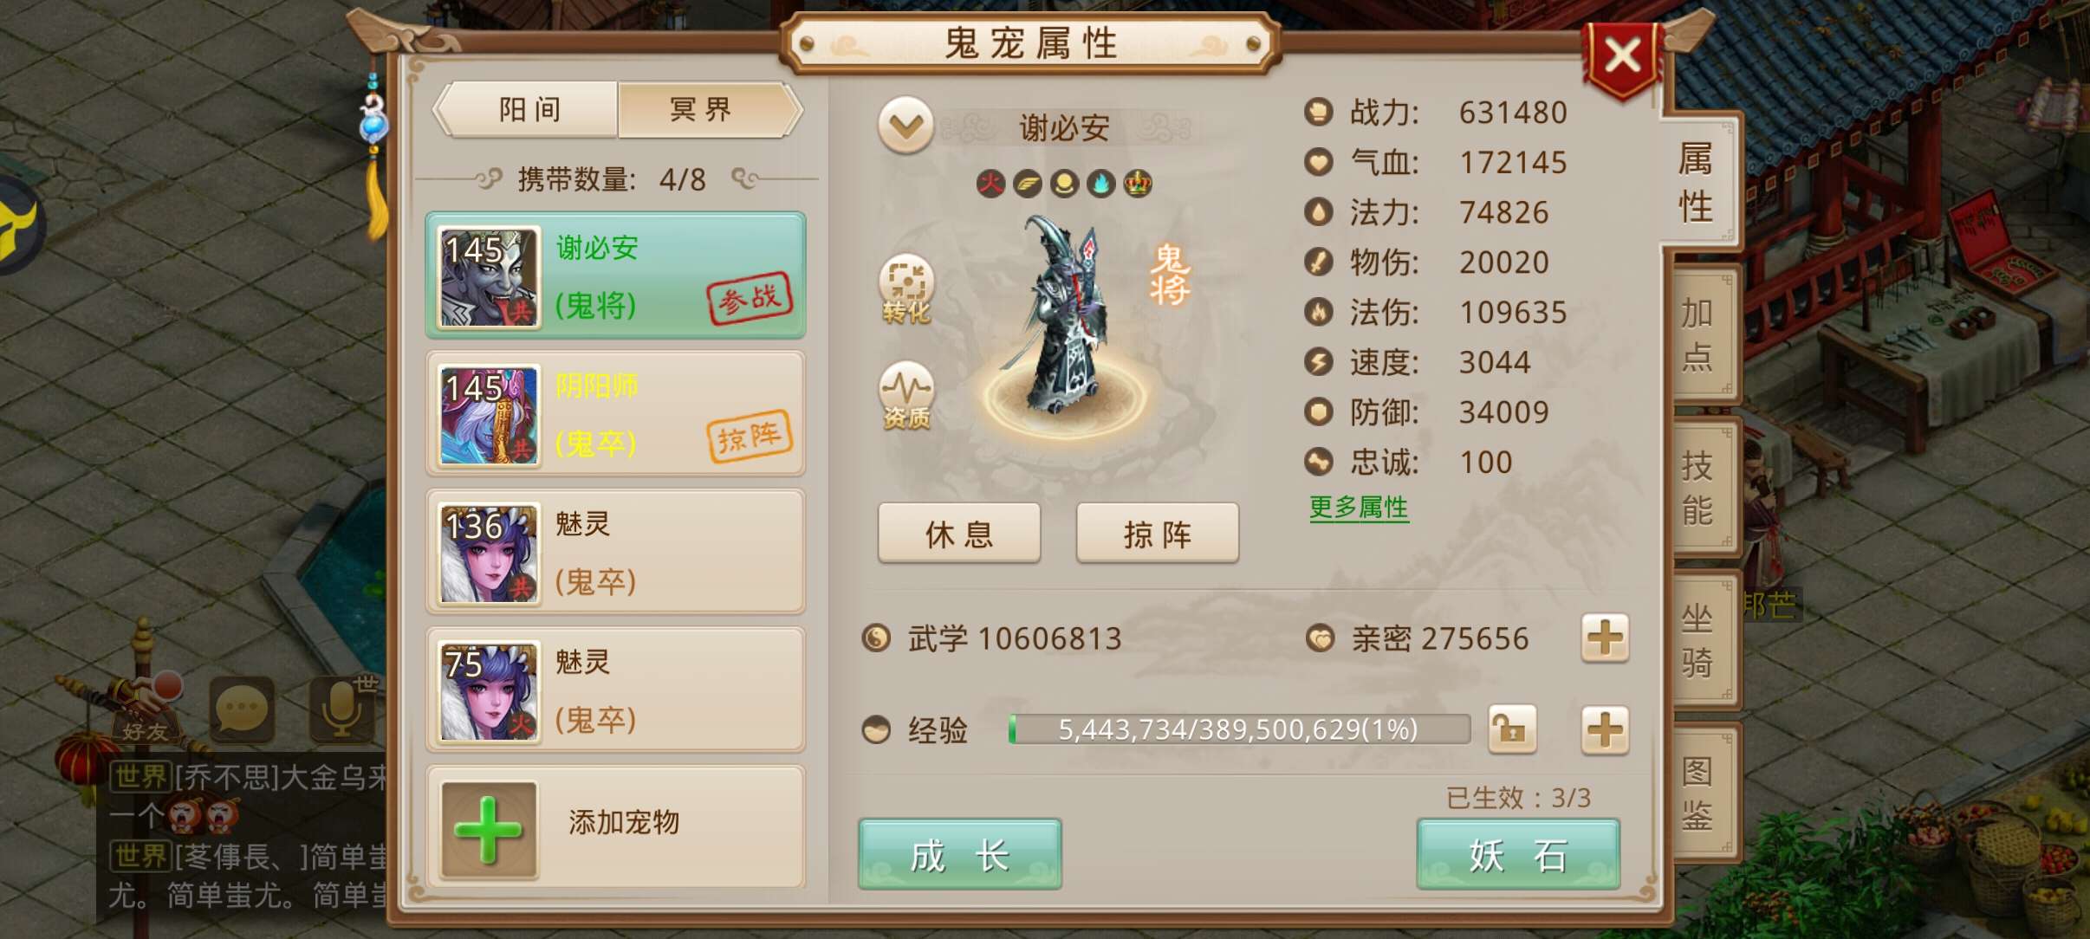Image resolution: width=2090 pixels, height=939 pixels.
Task: Switch to the 冥界 realm toggle
Action: coord(702,110)
